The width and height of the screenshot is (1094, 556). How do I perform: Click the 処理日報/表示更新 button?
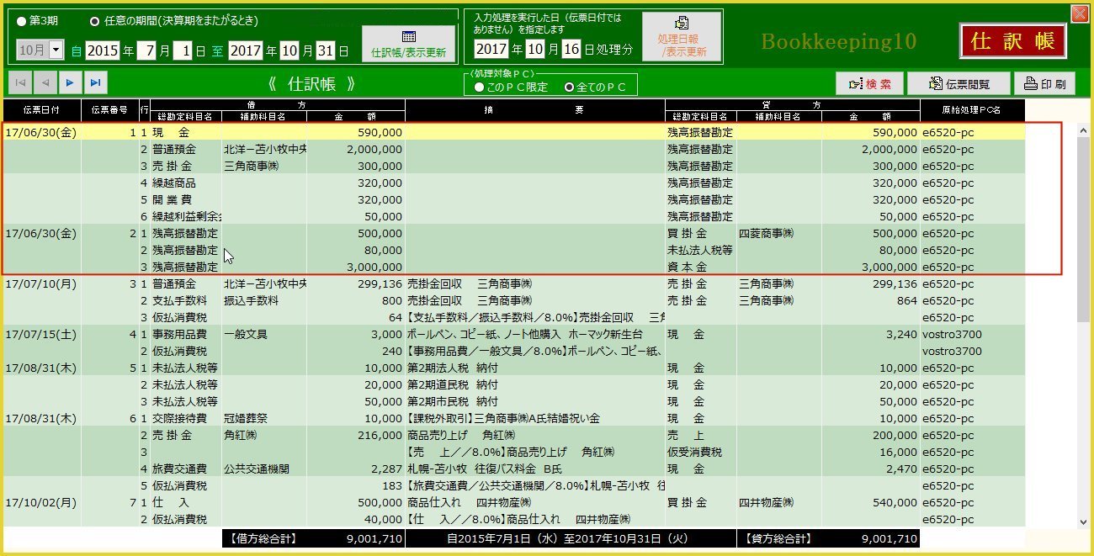click(x=682, y=38)
